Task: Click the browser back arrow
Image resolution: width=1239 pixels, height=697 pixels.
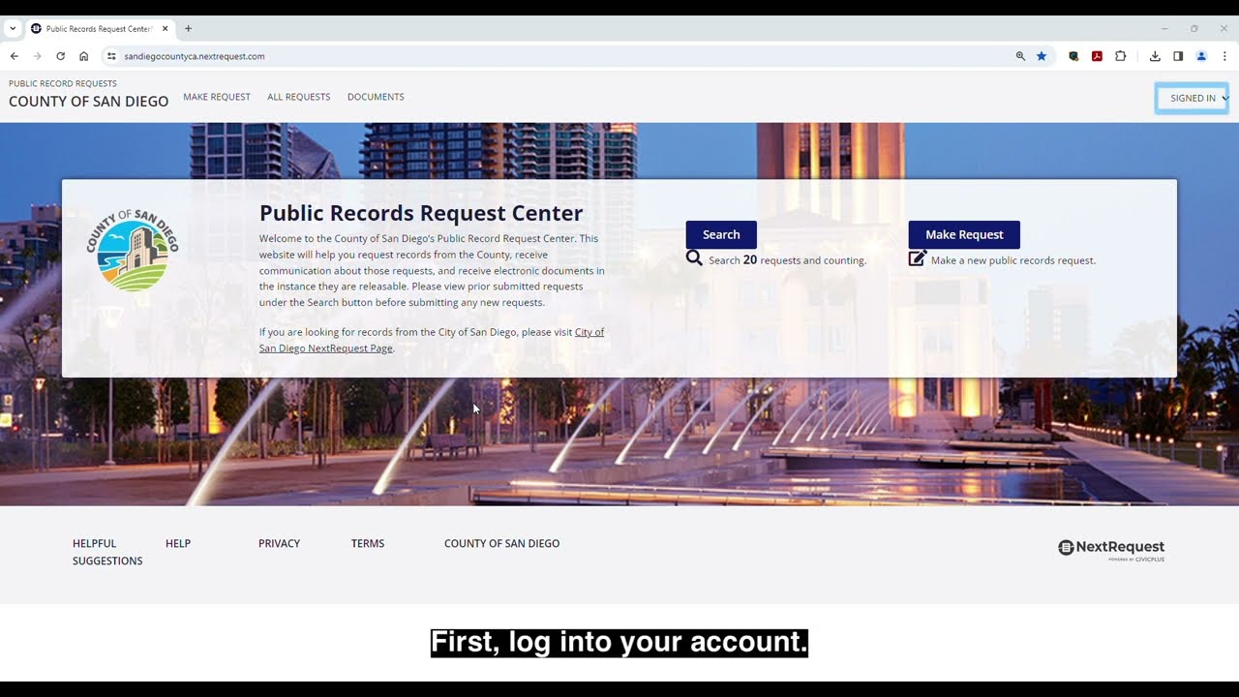Action: [x=14, y=56]
